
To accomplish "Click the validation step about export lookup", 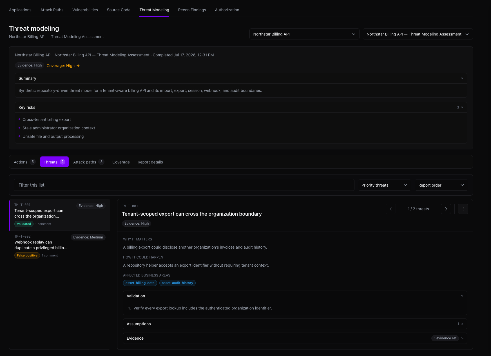I will tap(203, 308).
